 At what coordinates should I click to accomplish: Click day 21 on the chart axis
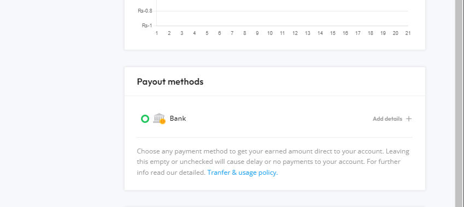click(x=408, y=33)
